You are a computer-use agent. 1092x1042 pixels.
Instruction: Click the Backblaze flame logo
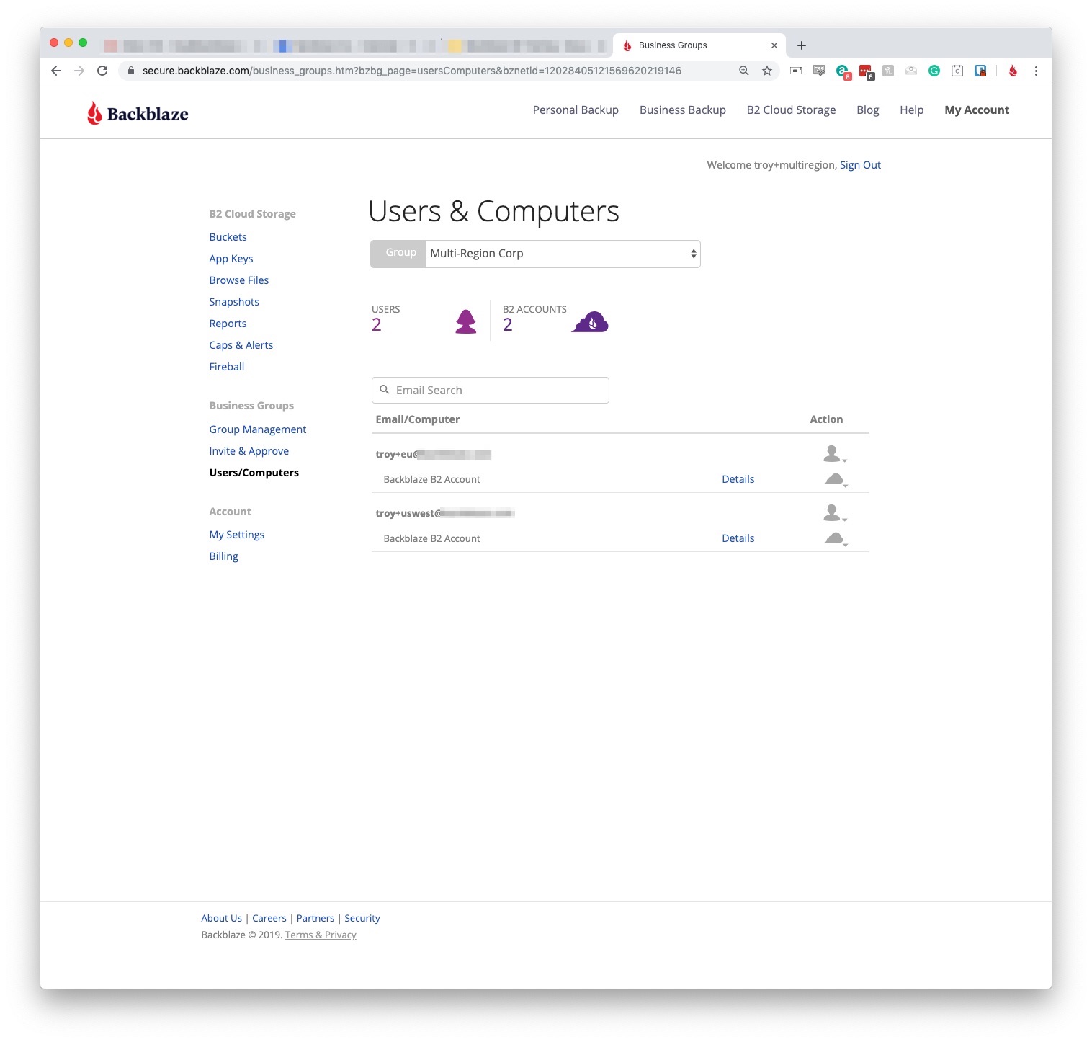click(x=138, y=113)
